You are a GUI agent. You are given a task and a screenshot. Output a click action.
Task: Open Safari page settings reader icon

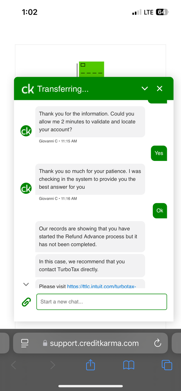click(x=25, y=343)
